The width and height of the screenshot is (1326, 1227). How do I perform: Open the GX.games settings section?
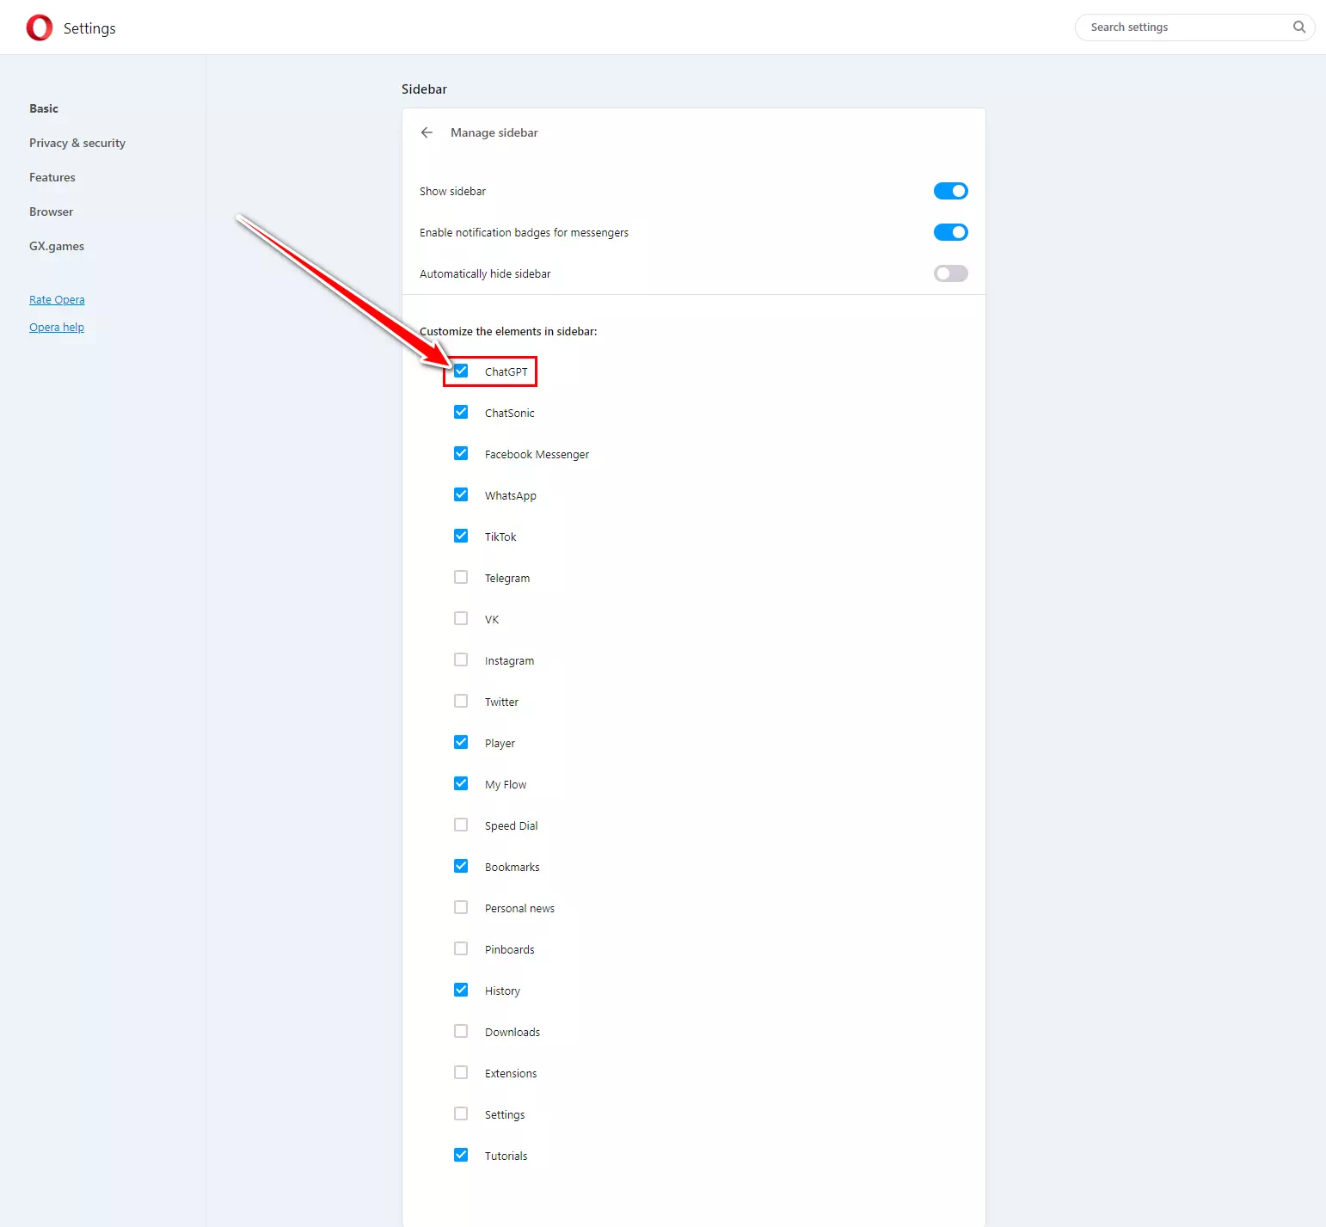pyautogui.click(x=57, y=246)
